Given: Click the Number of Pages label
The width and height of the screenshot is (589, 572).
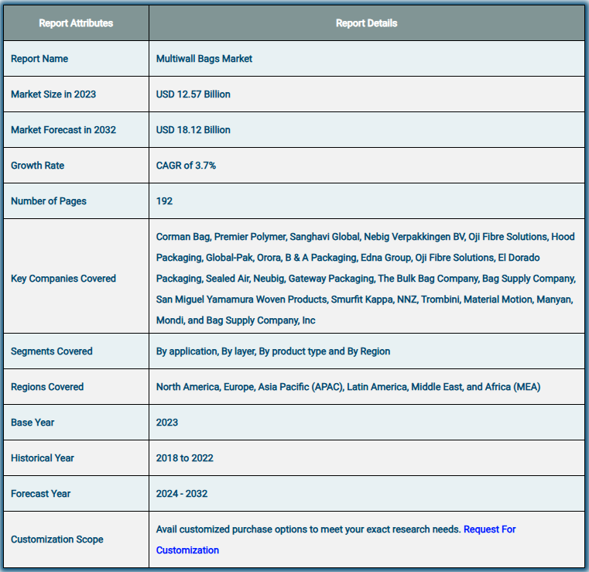Looking at the screenshot, I should pyautogui.click(x=49, y=201).
